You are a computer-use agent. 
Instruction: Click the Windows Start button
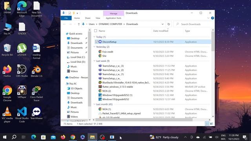[5, 137]
